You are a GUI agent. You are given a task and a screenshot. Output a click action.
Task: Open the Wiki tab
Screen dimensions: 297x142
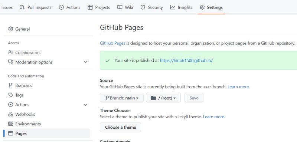[x=125, y=7]
